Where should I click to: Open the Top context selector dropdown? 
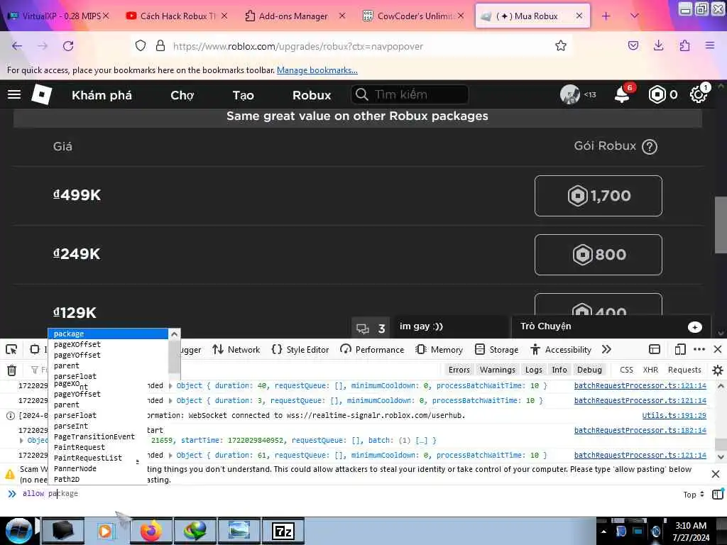click(694, 495)
